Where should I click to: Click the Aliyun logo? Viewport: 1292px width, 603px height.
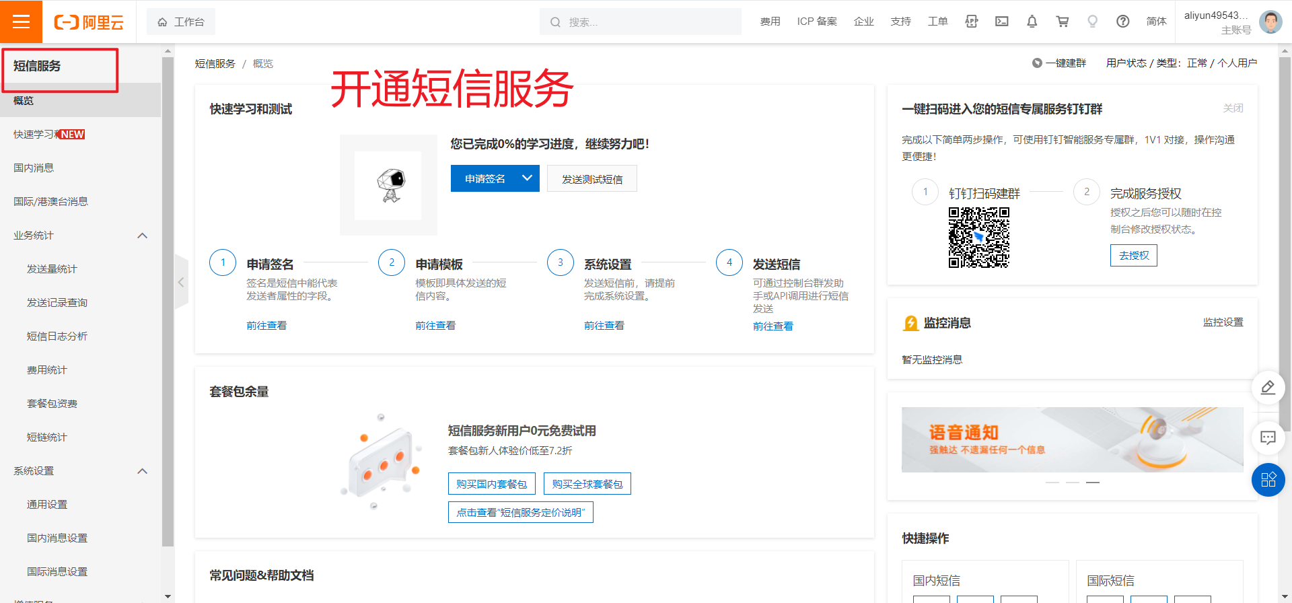coord(89,22)
